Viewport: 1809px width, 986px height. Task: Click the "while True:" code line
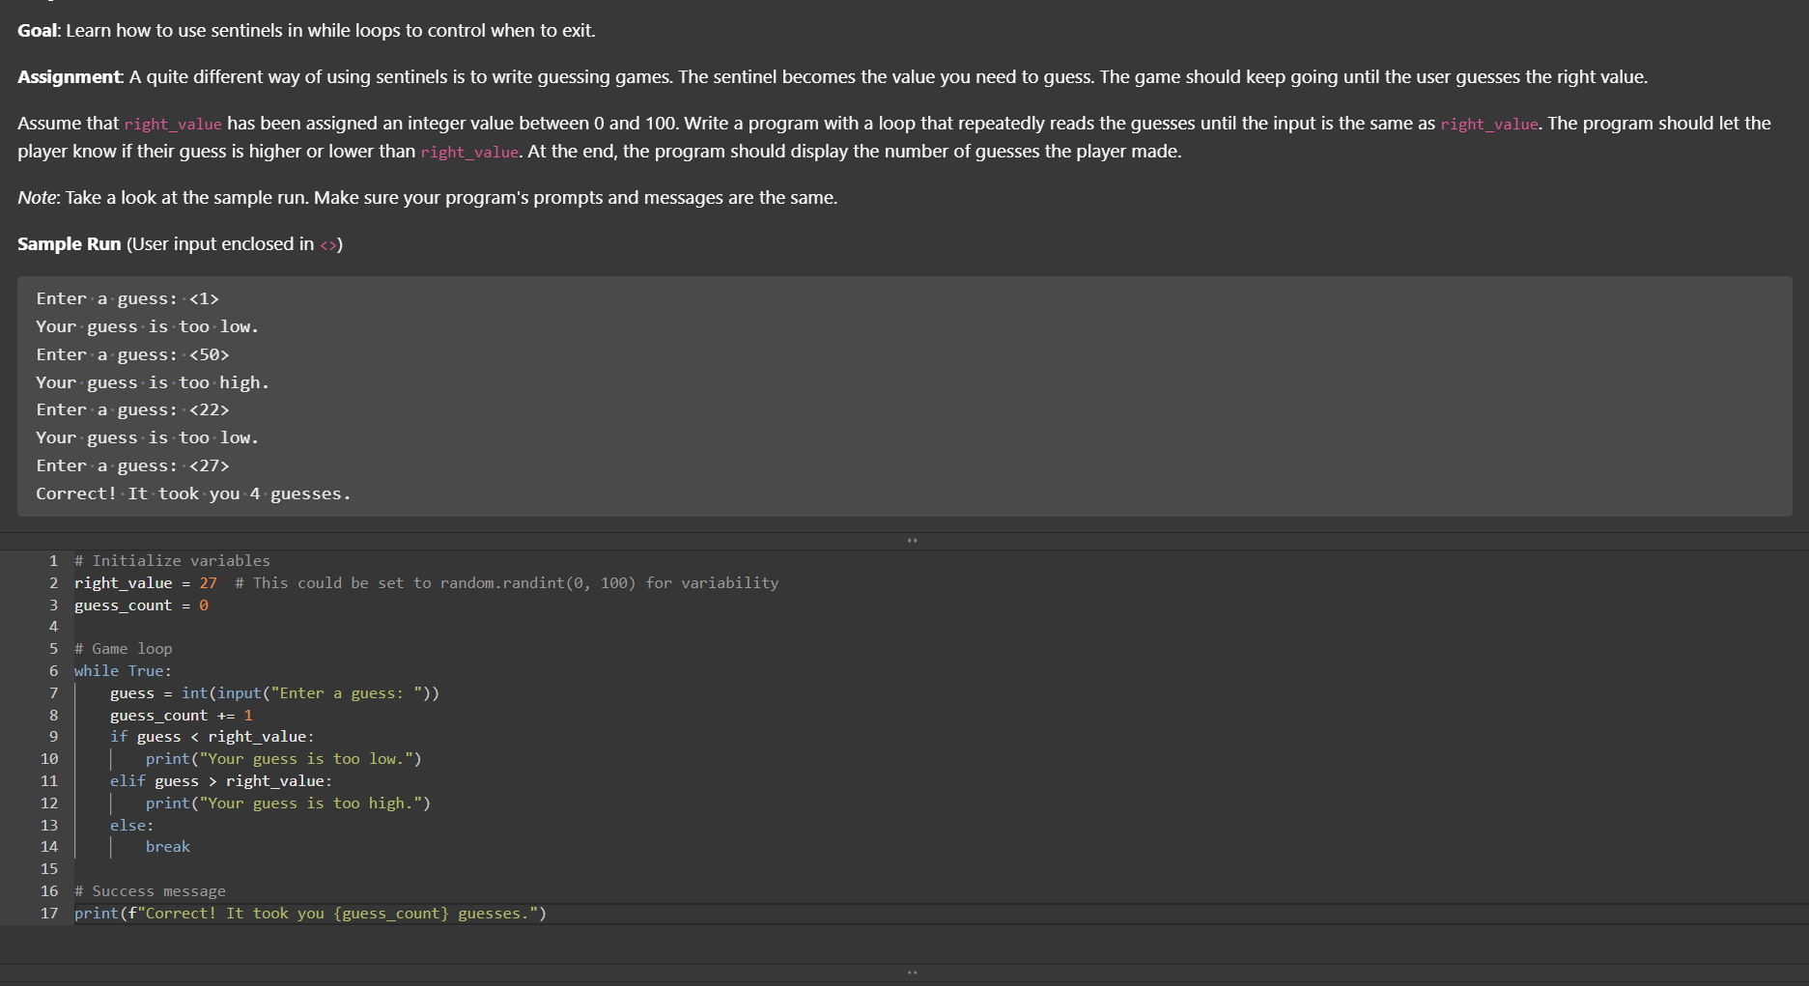[123, 671]
